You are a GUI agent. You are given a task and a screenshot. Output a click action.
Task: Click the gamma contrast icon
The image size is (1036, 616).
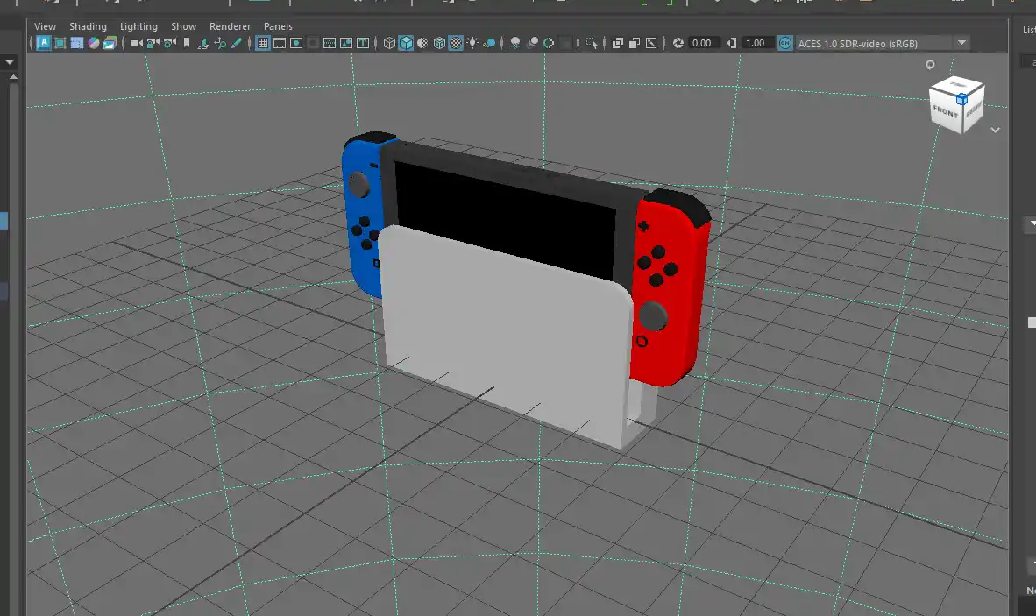(731, 43)
